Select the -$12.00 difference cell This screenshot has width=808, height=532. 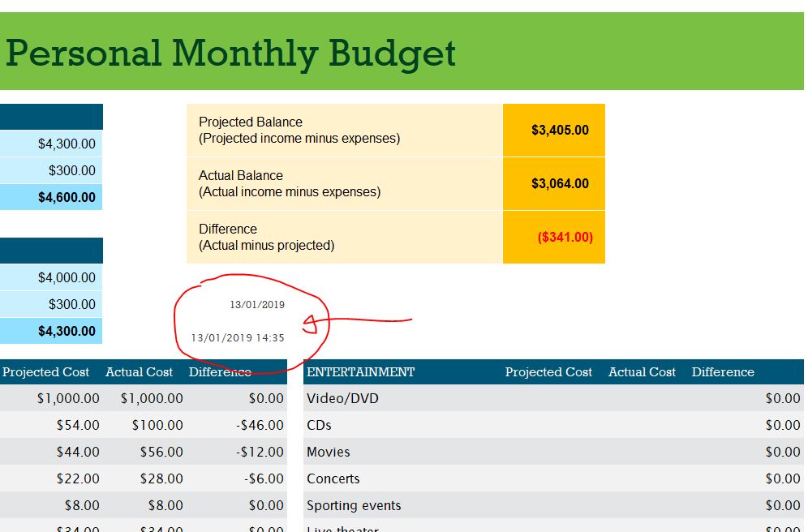click(264, 452)
